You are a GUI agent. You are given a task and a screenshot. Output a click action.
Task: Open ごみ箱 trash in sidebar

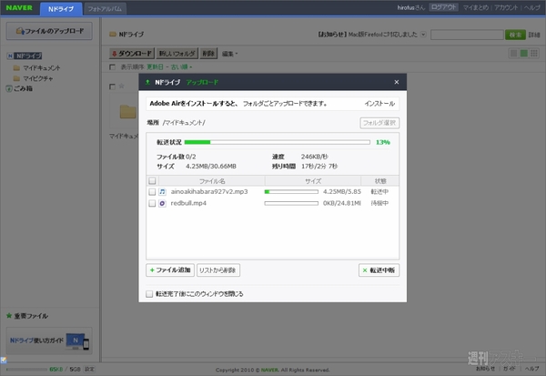point(23,88)
